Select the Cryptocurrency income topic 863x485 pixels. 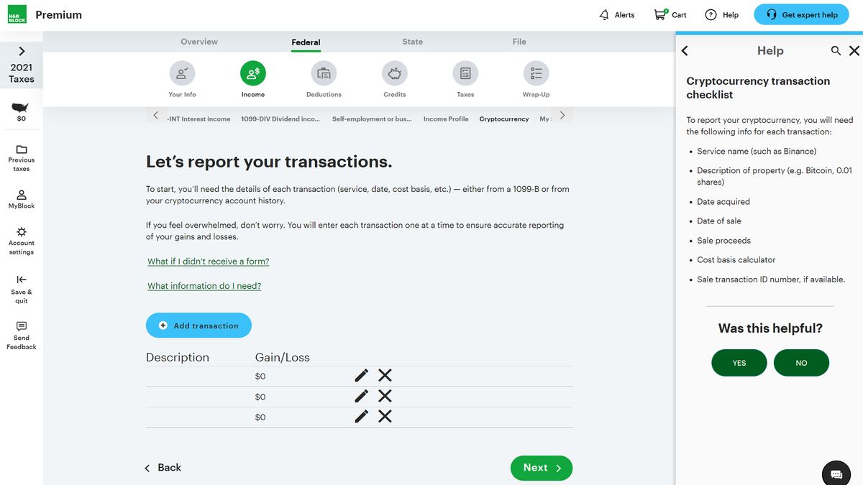click(503, 119)
